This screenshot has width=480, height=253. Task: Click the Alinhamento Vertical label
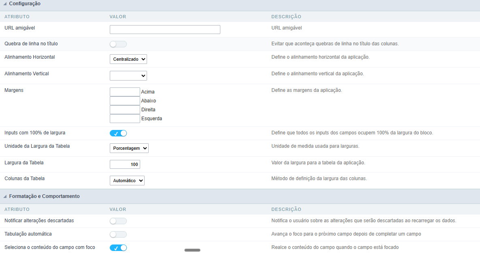point(27,73)
